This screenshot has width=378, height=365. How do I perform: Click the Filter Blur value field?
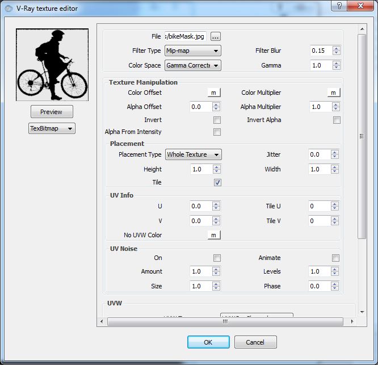click(x=321, y=51)
